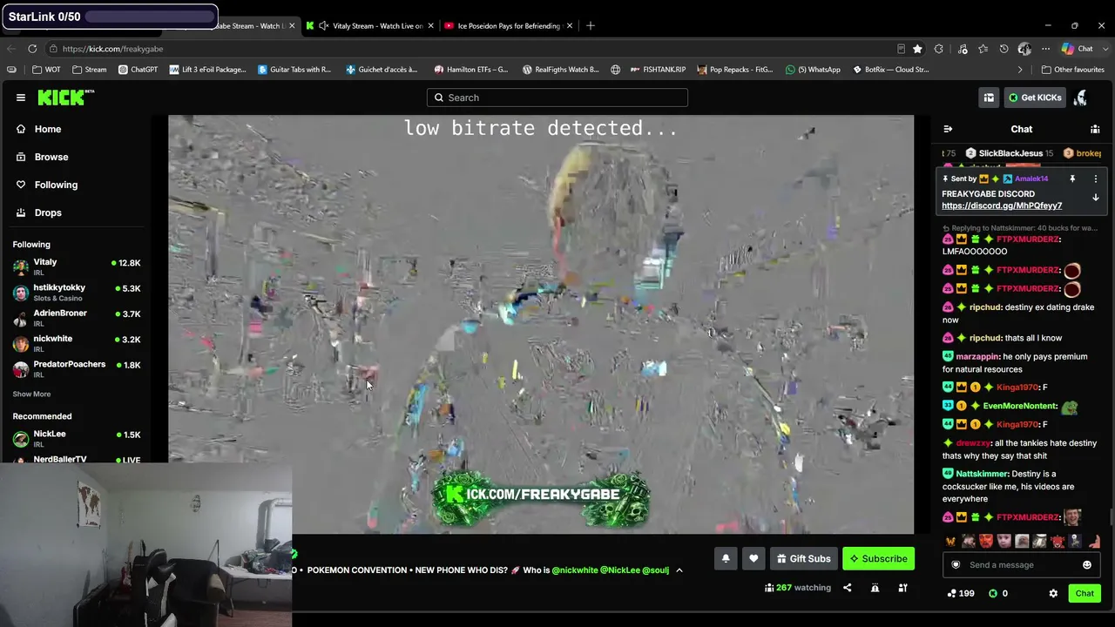Focus the Kick search box

click(557, 98)
